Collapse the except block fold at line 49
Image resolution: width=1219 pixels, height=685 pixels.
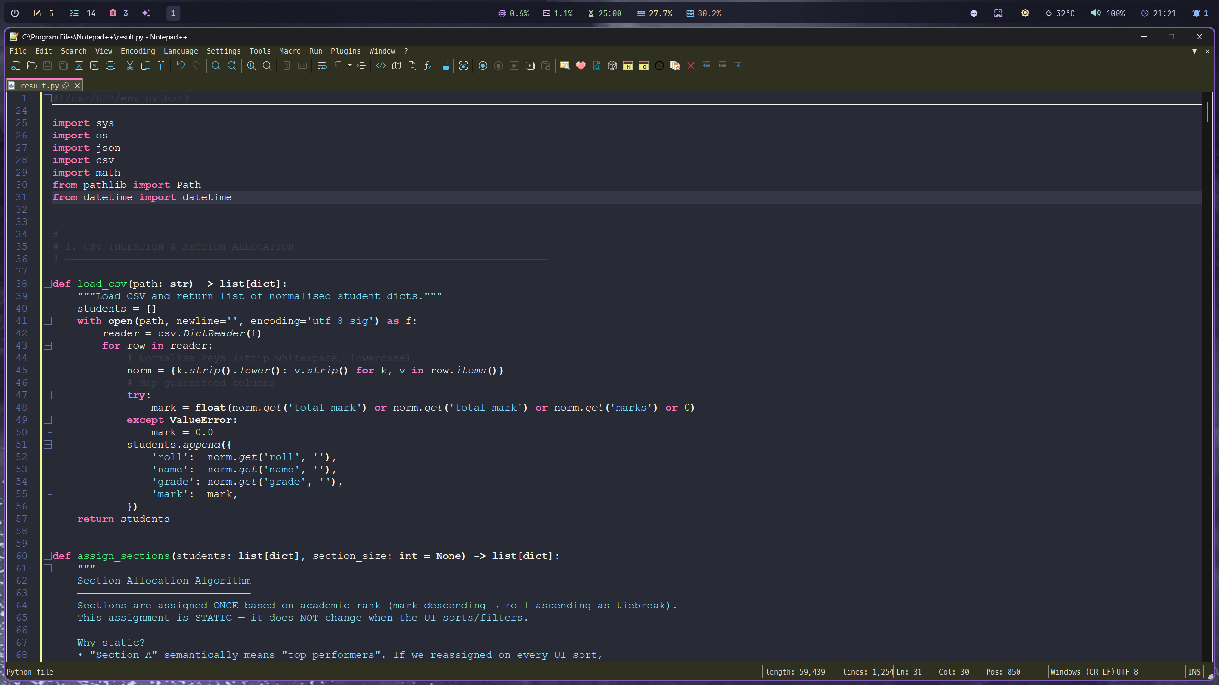pos(48,420)
